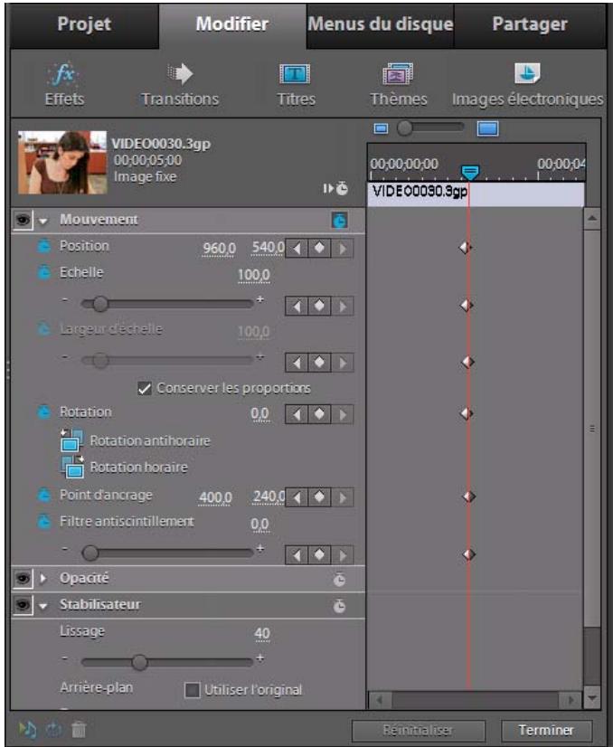Open the Images électroniques panel icon
The image size is (613, 747).
click(527, 73)
